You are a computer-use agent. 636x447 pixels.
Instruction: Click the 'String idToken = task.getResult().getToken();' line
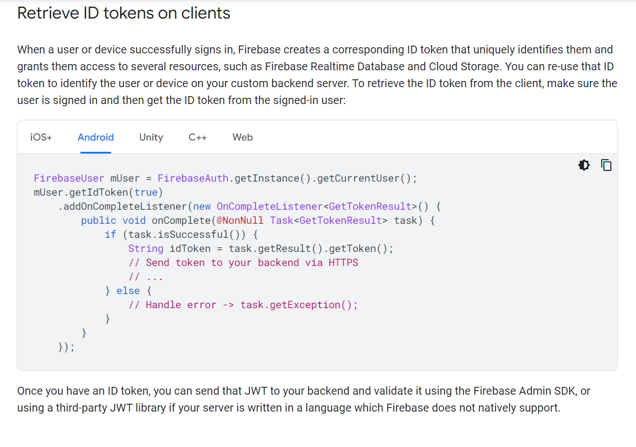tap(261, 249)
